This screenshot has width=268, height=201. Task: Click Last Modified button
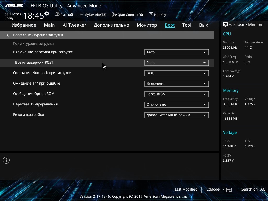pyautogui.click(x=186, y=189)
